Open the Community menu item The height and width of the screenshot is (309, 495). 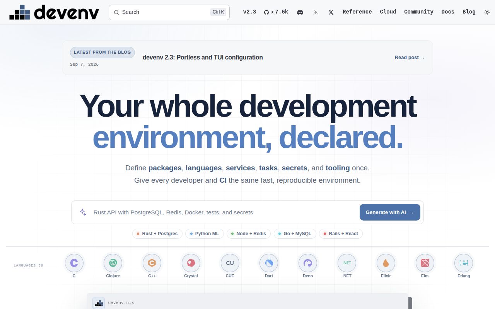click(x=419, y=12)
